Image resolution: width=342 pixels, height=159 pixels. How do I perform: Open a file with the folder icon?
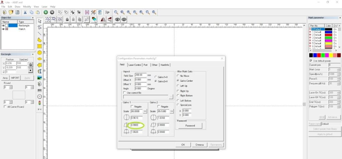coord(11,12)
